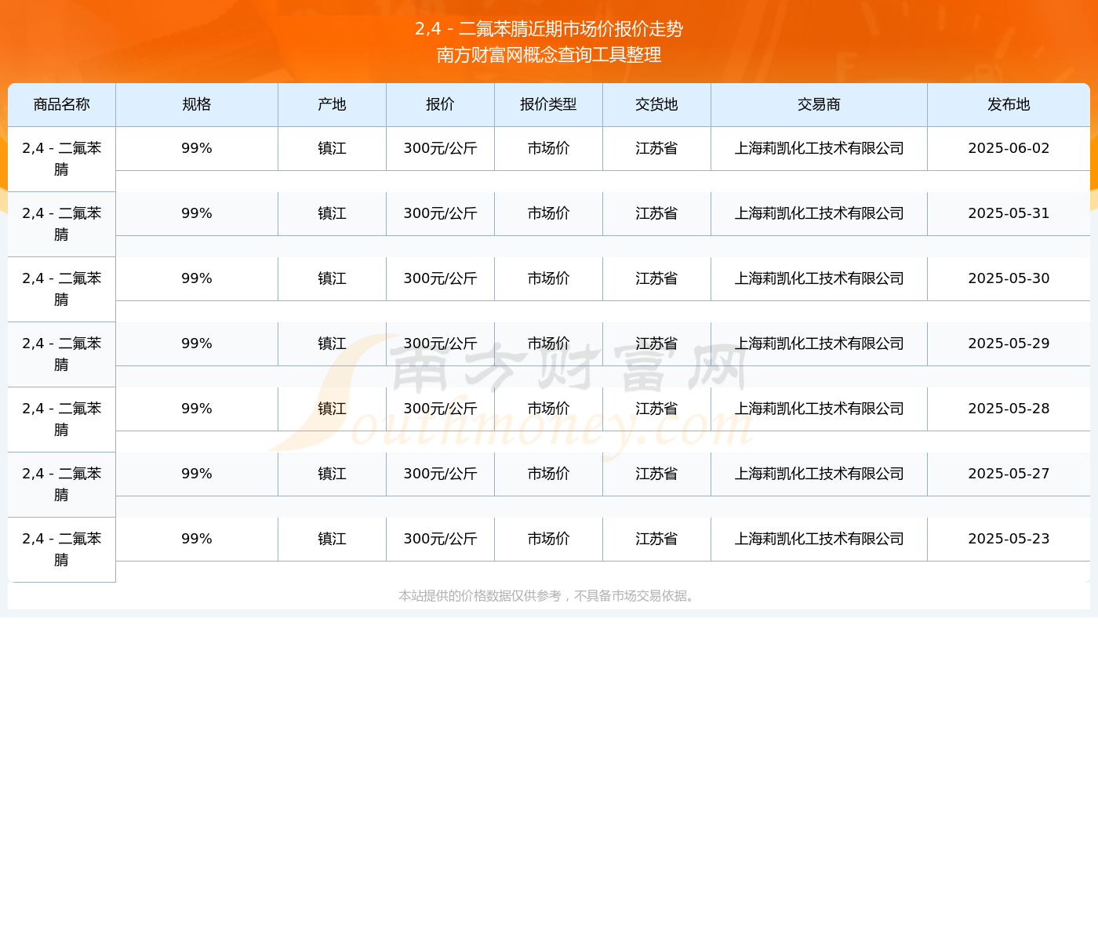Click 上海莉凯化工技术有限公司 in the 2025-05-31 row

tap(819, 213)
